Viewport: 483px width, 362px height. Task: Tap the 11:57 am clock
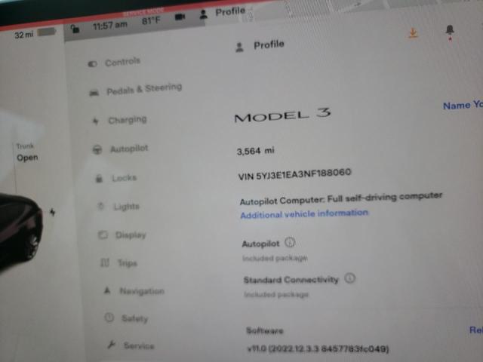(x=110, y=25)
